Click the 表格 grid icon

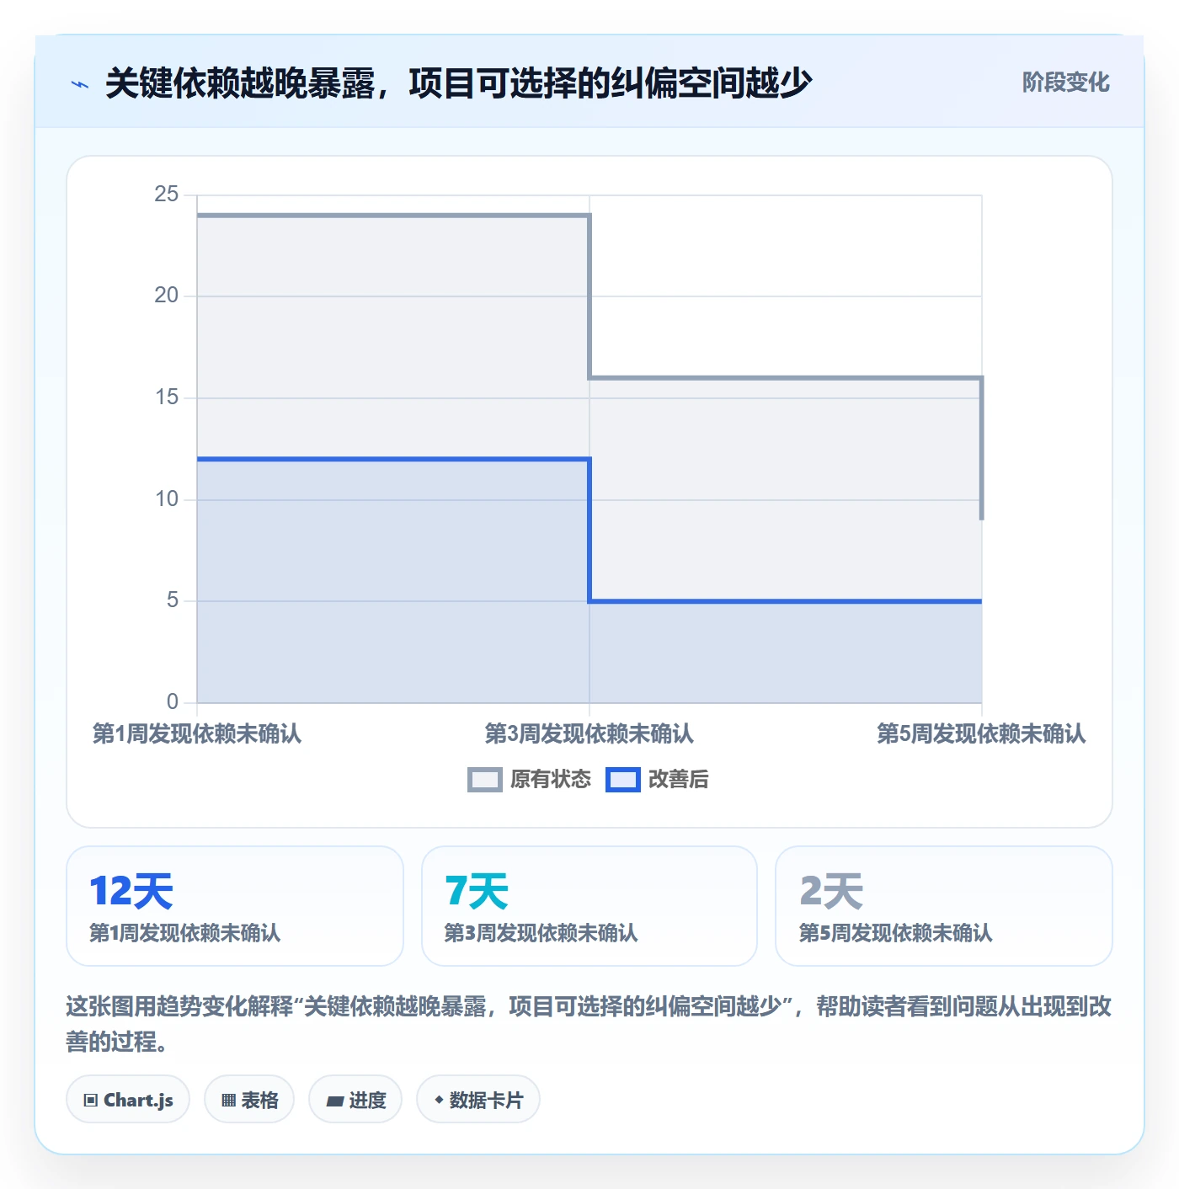(228, 1100)
